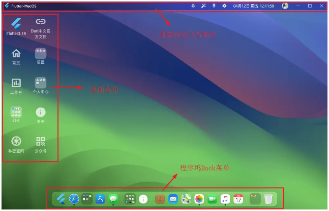329x211 pixels.
Task: Launch Maps from the Dock
Action: click(x=186, y=199)
